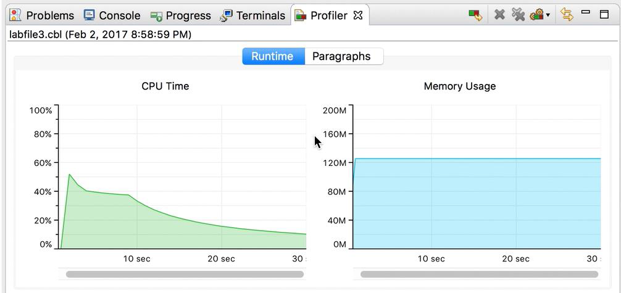Screen dimensions: 621x293
Task: Click the 40M memory axis label
Action: [336, 220]
